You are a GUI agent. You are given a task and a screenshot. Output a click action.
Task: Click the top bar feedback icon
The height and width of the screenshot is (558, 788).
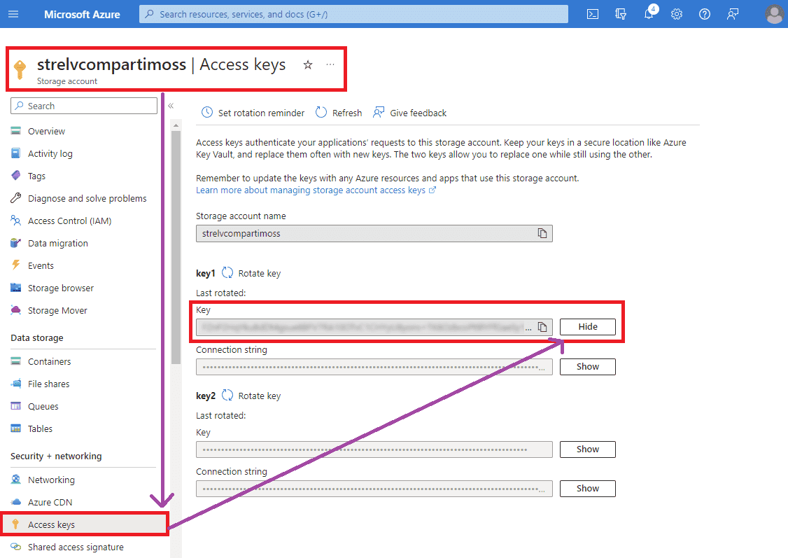[x=733, y=14]
